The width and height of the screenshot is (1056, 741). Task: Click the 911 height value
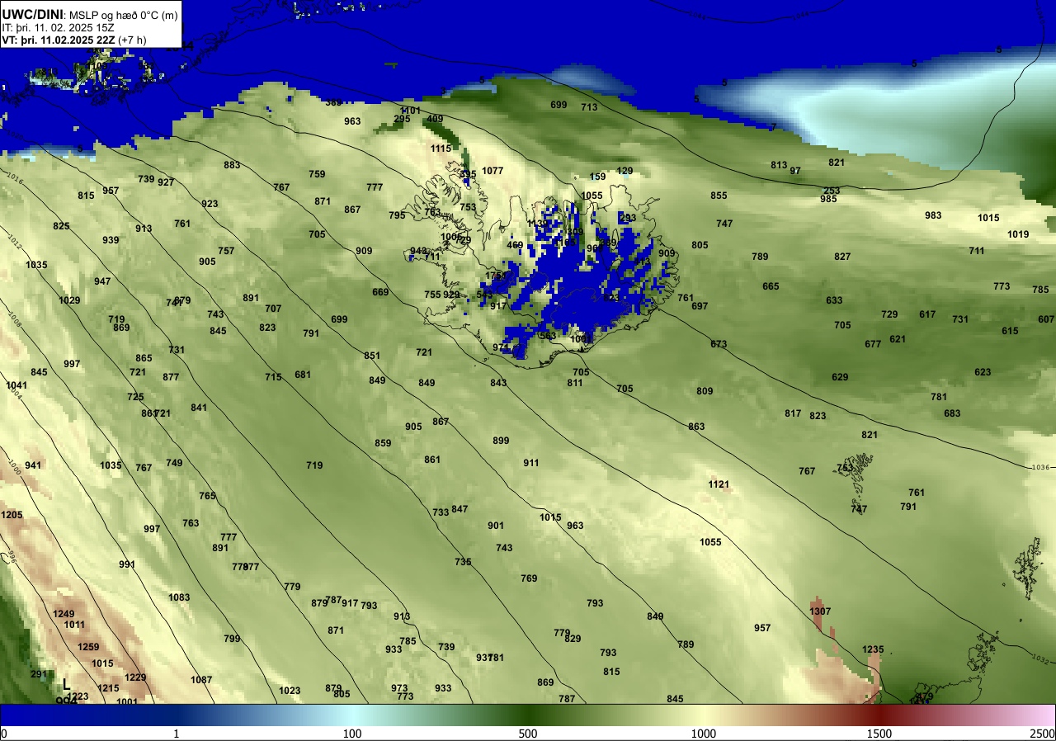tap(531, 463)
